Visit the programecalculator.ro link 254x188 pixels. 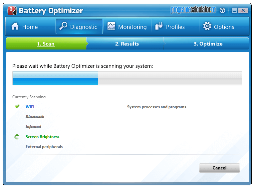[x=193, y=10]
